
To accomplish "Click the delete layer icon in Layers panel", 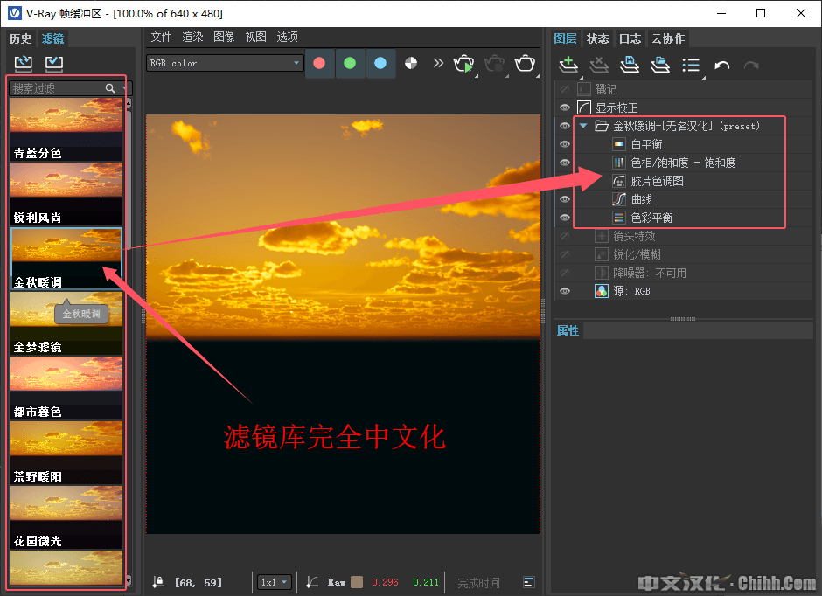I will tap(600, 65).
